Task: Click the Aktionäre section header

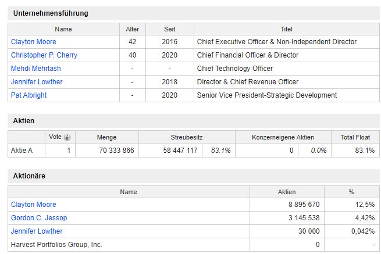Action: [29, 176]
